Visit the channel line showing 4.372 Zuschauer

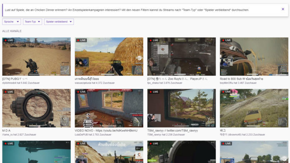coord(95,83)
